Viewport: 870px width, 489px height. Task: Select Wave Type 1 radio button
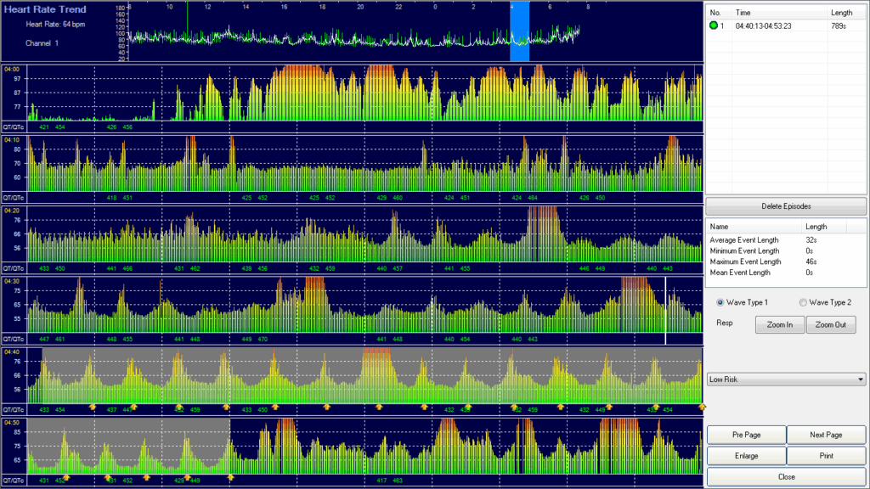pos(720,302)
